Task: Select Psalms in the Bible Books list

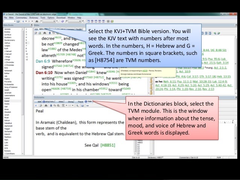Action: click(x=7, y=79)
